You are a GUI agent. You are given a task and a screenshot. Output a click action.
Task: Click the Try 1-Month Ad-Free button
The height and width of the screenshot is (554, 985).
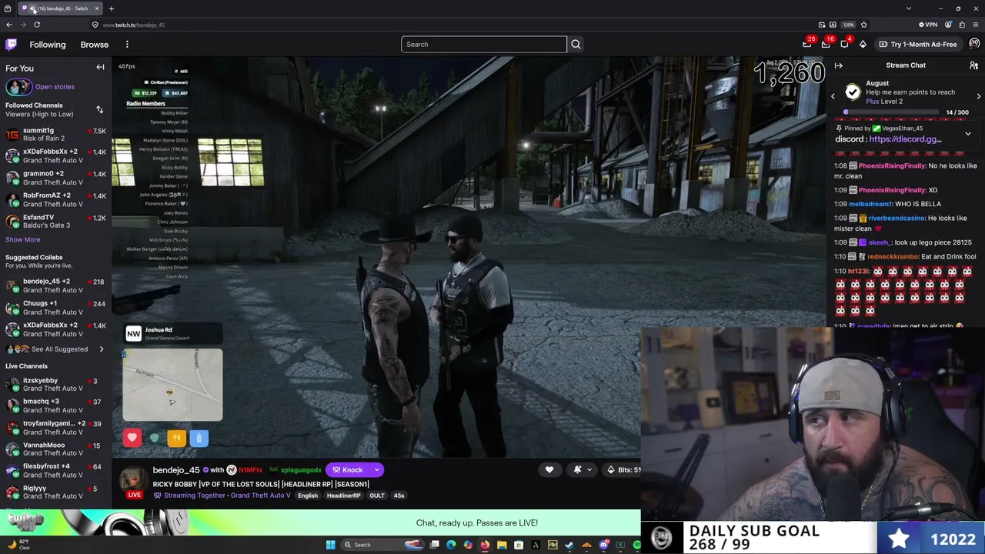pyautogui.click(x=919, y=45)
